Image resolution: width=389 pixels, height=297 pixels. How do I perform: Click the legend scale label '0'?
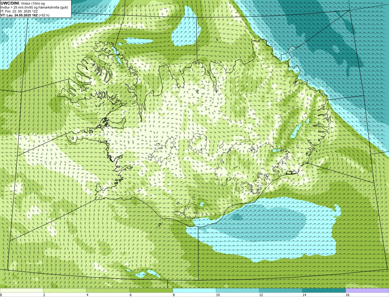click(1, 295)
